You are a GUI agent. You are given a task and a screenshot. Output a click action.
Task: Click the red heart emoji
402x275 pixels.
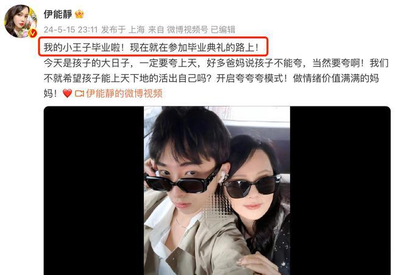click(68, 94)
